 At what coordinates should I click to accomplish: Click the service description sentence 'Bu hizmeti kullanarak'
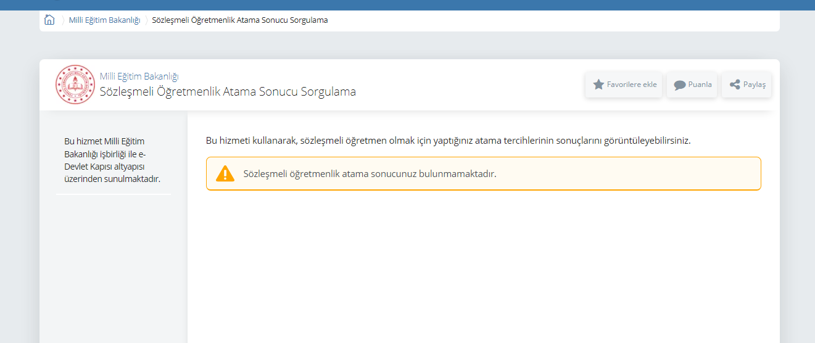point(448,141)
